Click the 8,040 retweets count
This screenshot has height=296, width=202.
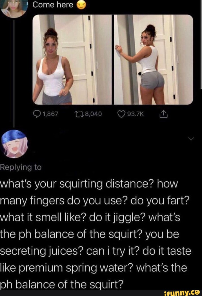point(94,114)
